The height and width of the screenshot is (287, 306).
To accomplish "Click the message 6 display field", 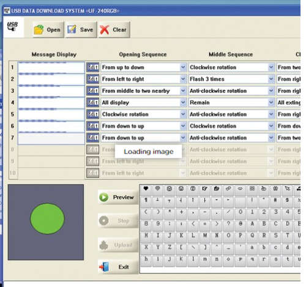I will point(51,127).
